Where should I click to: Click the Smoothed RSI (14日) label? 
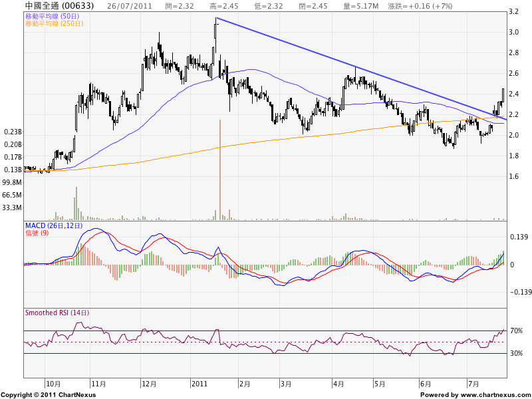coord(57,313)
